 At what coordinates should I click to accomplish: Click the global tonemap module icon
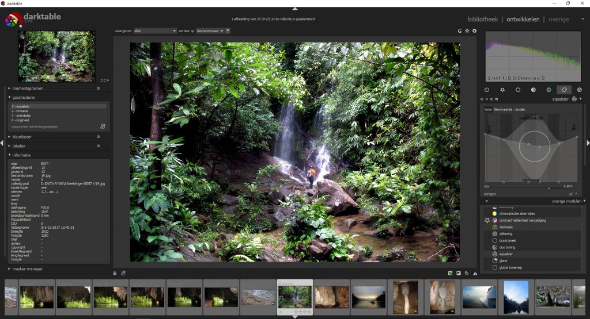tap(495, 268)
